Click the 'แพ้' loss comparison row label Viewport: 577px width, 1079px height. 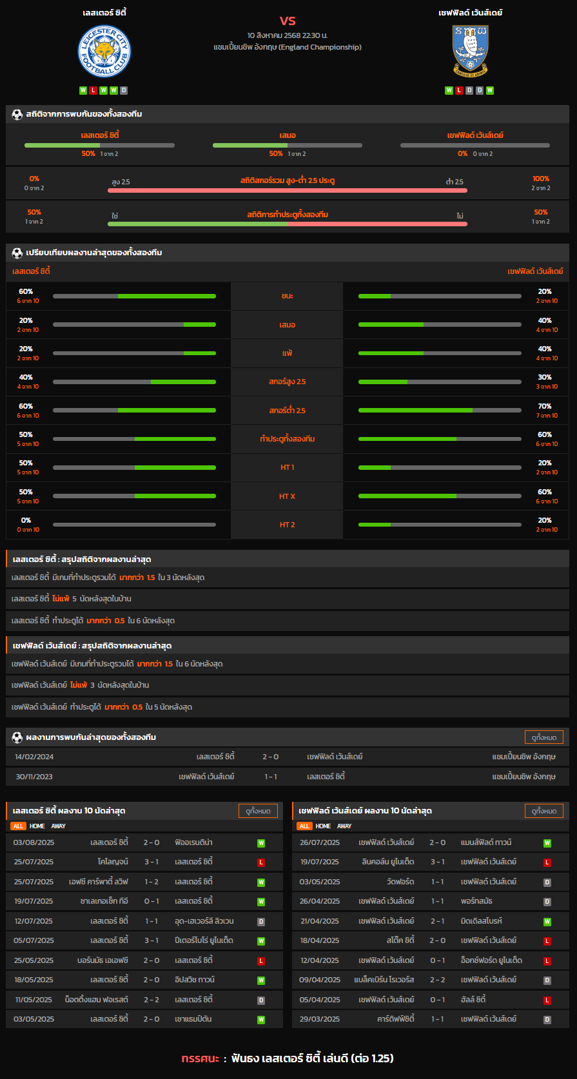coord(288,353)
